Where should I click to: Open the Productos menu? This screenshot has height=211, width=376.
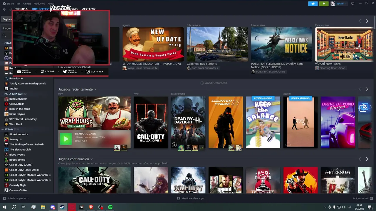click(39, 4)
